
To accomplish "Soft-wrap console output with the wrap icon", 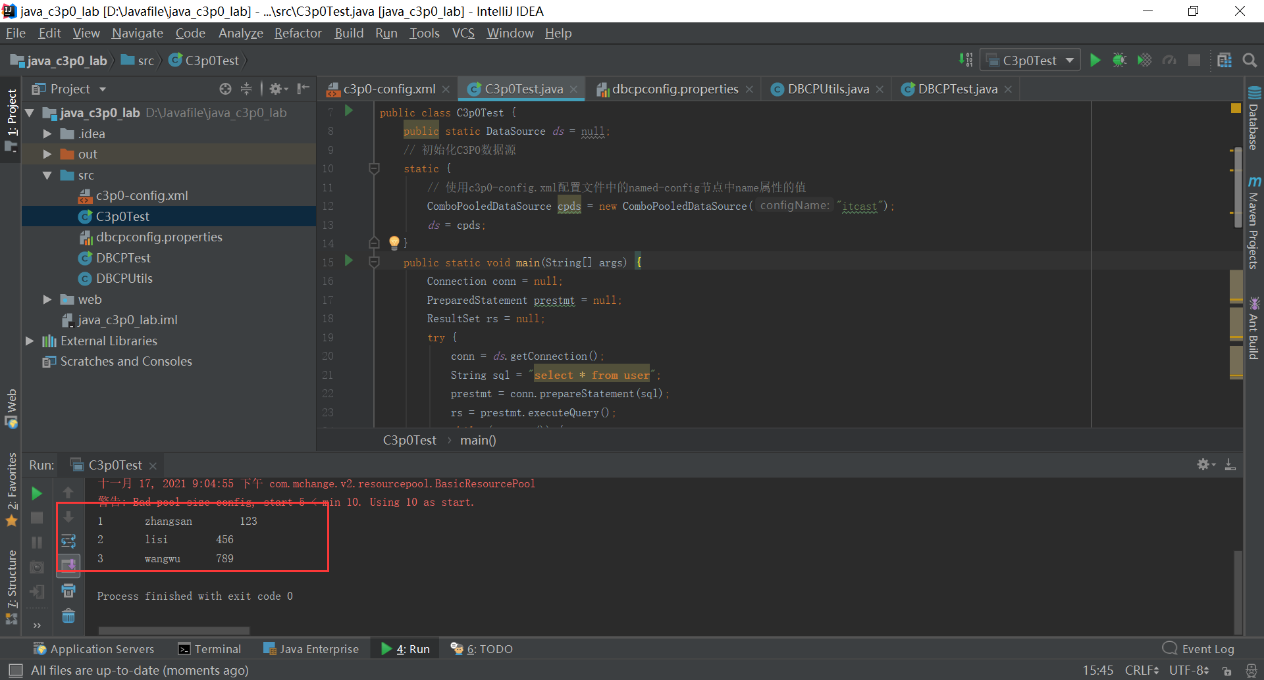I will pos(68,541).
